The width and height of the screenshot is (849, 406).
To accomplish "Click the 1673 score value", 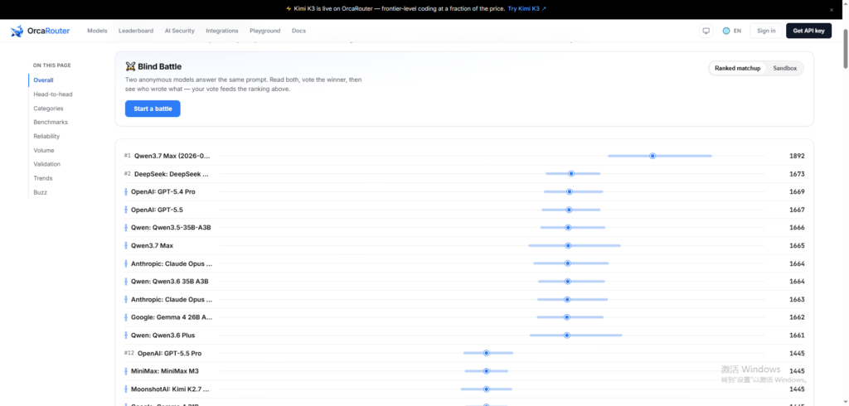I will [797, 174].
